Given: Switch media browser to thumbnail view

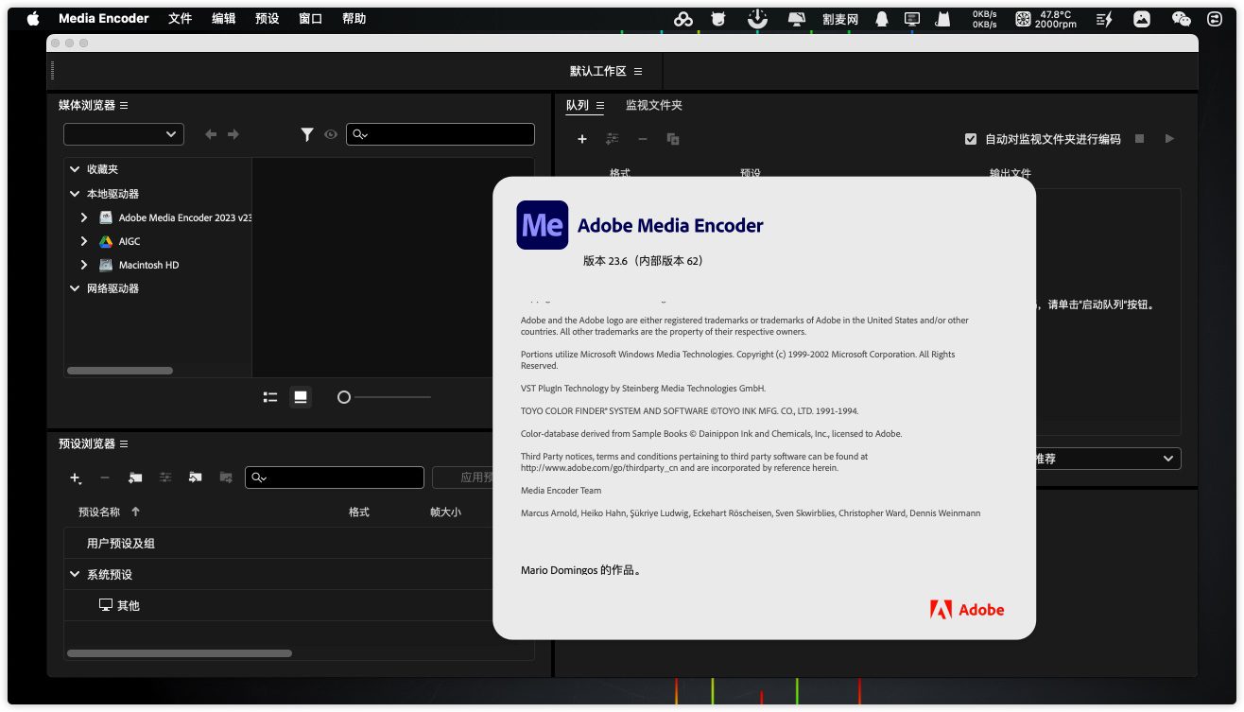Looking at the screenshot, I should 301,397.
